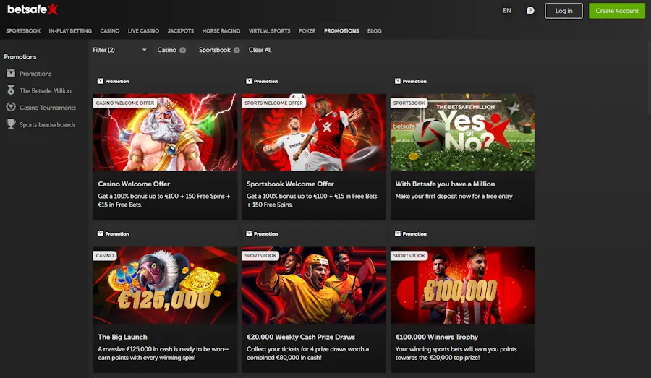Click SPORTSBOOK tag on Betsafe Million card
The width and height of the screenshot is (651, 378).
click(x=409, y=103)
